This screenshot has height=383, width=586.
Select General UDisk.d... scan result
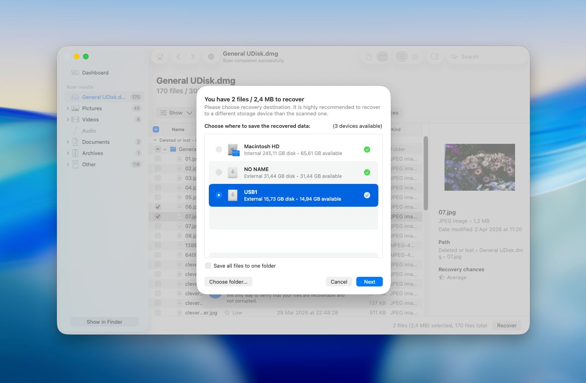pos(104,97)
